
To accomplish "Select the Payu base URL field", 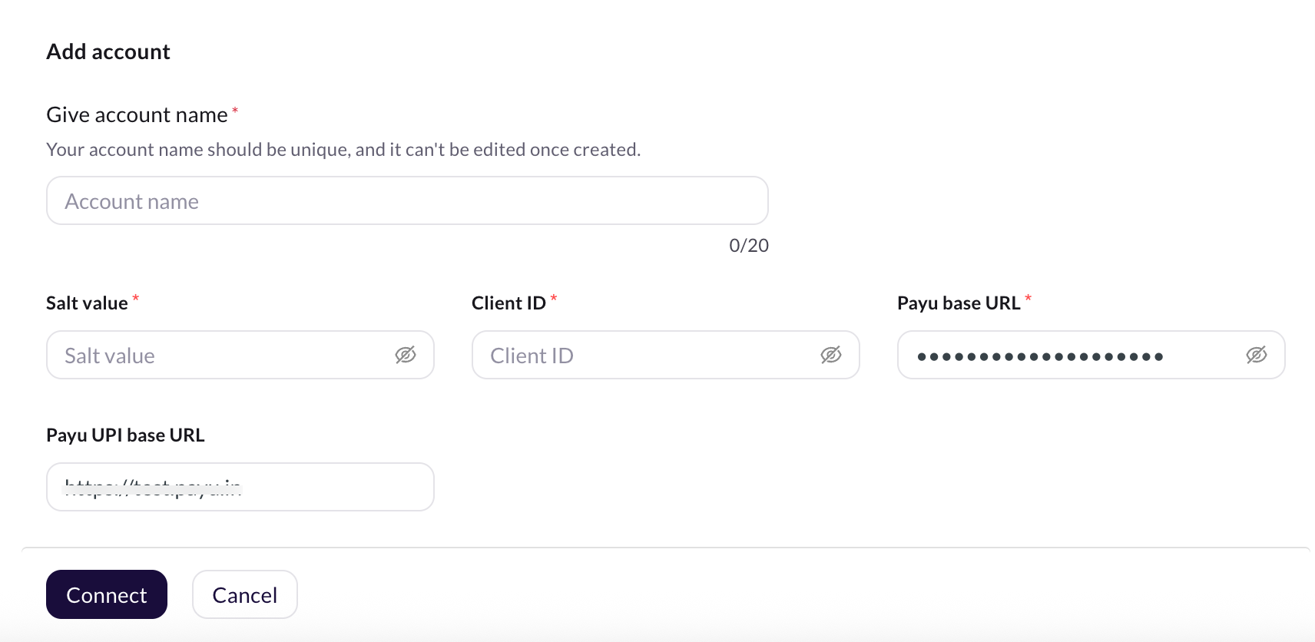I will [x=1091, y=355].
